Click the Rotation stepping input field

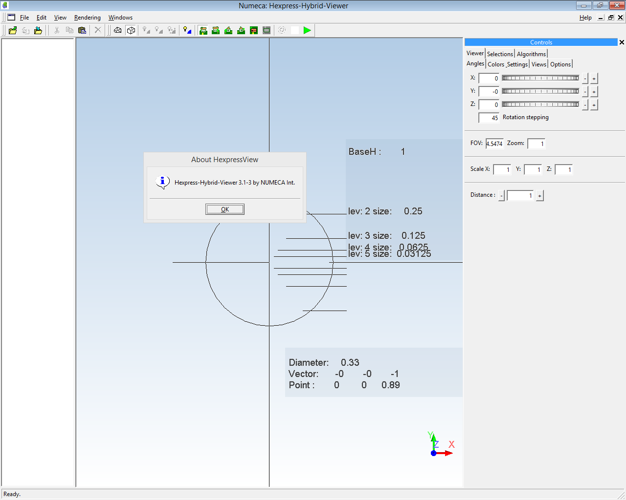(489, 118)
